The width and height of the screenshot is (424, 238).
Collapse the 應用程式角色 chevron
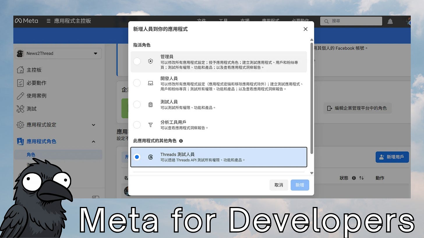click(x=93, y=142)
